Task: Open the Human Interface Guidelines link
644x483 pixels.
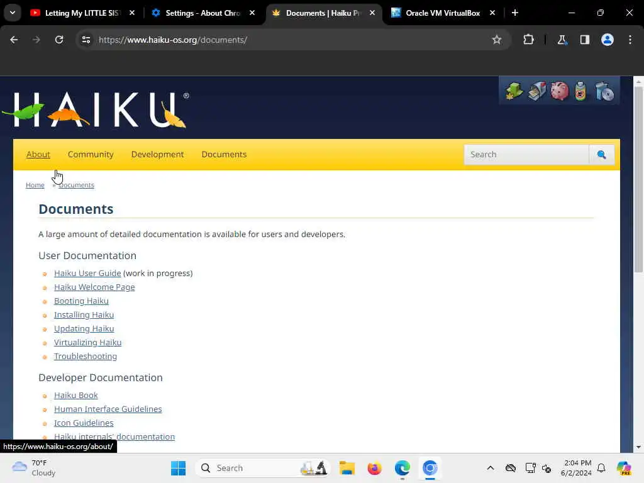Action: tap(108, 409)
